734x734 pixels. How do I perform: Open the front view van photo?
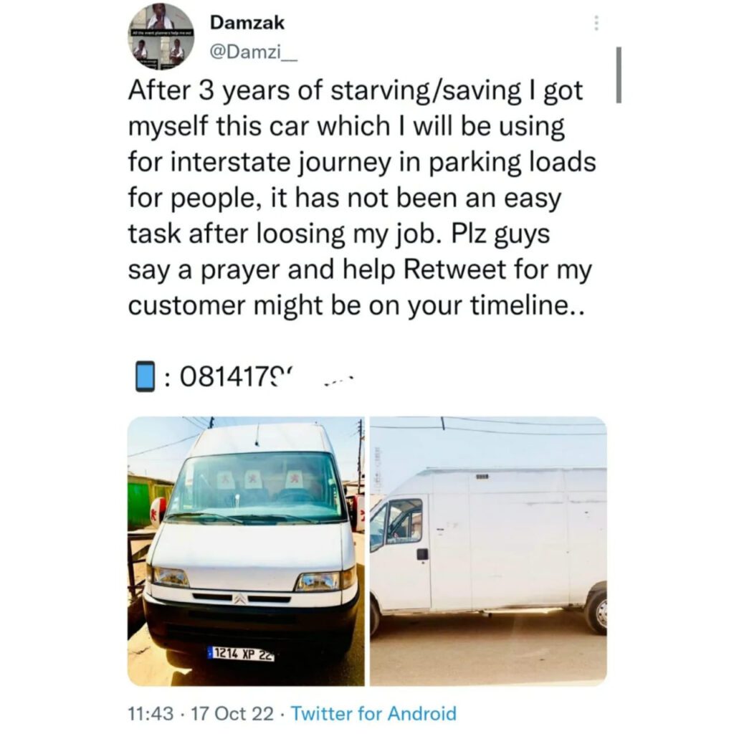(246, 551)
